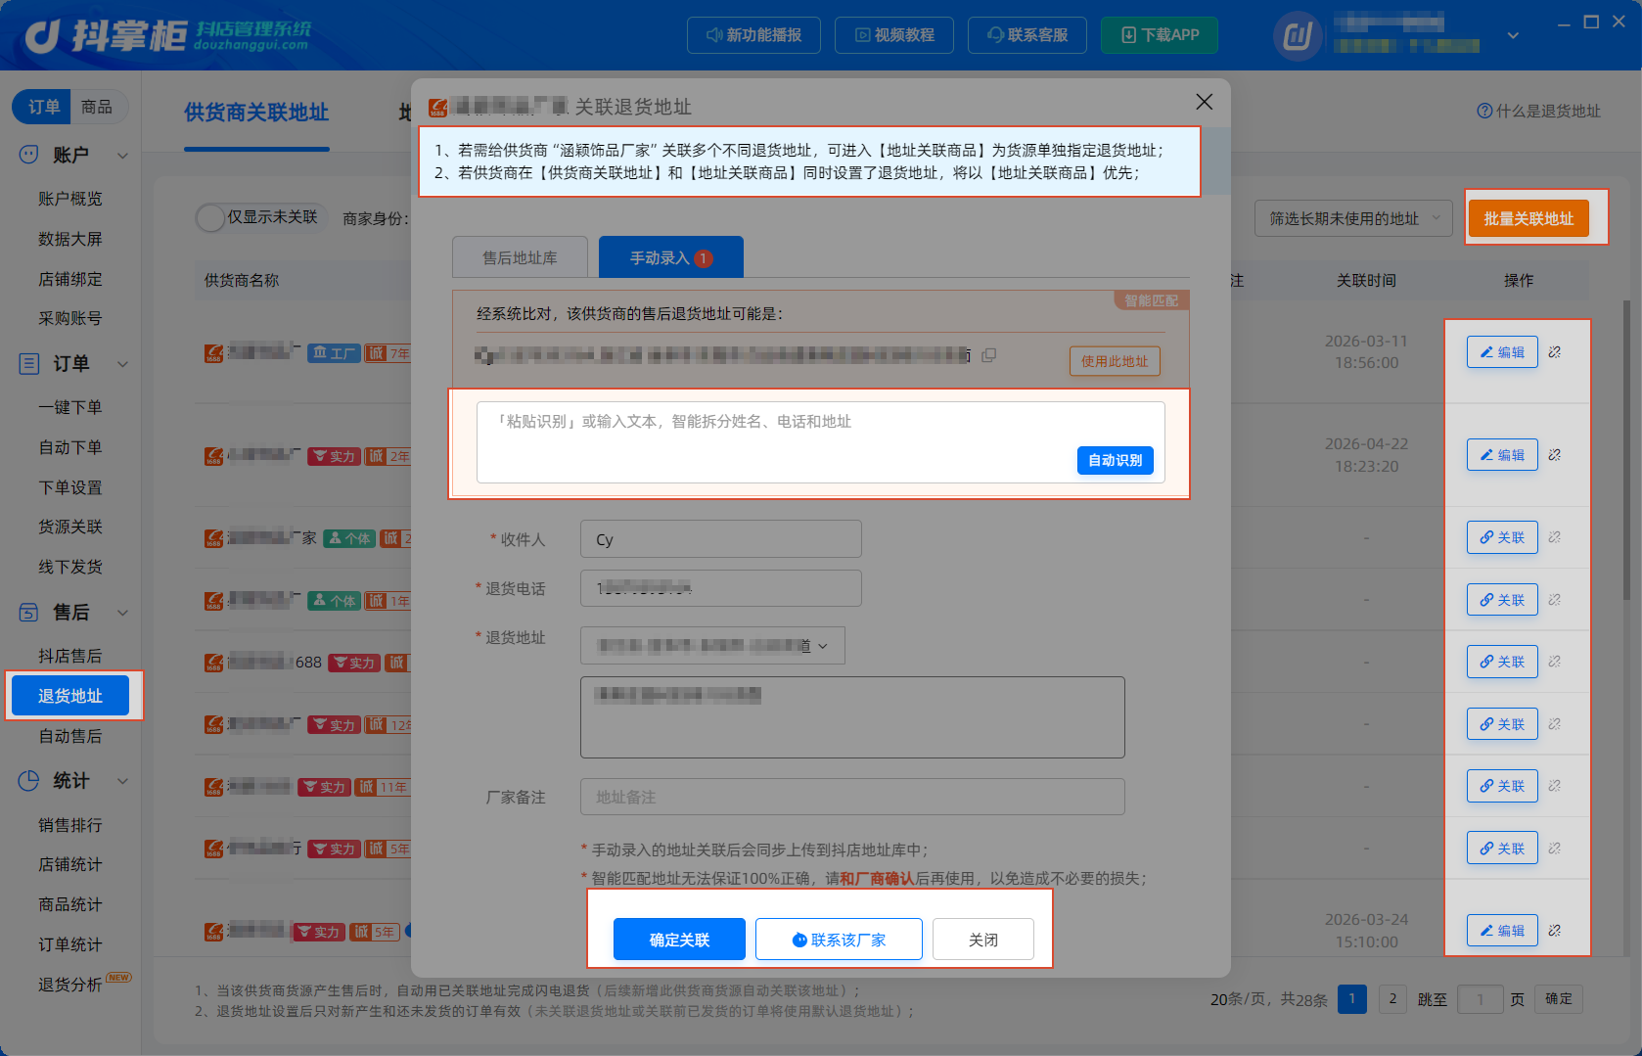Click 编辑 in the 18:56:00 row
This screenshot has width=1642, height=1056.
click(1502, 352)
